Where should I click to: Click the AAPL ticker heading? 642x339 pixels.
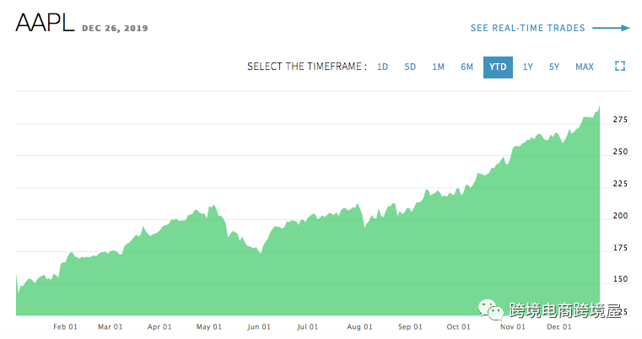tap(45, 23)
